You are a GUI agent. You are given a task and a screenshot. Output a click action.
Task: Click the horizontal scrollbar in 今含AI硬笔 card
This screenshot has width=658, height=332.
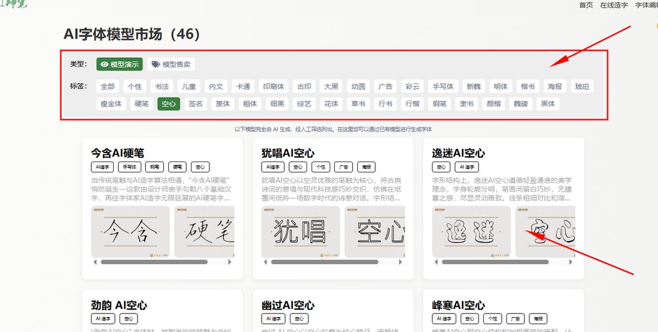pos(154,262)
